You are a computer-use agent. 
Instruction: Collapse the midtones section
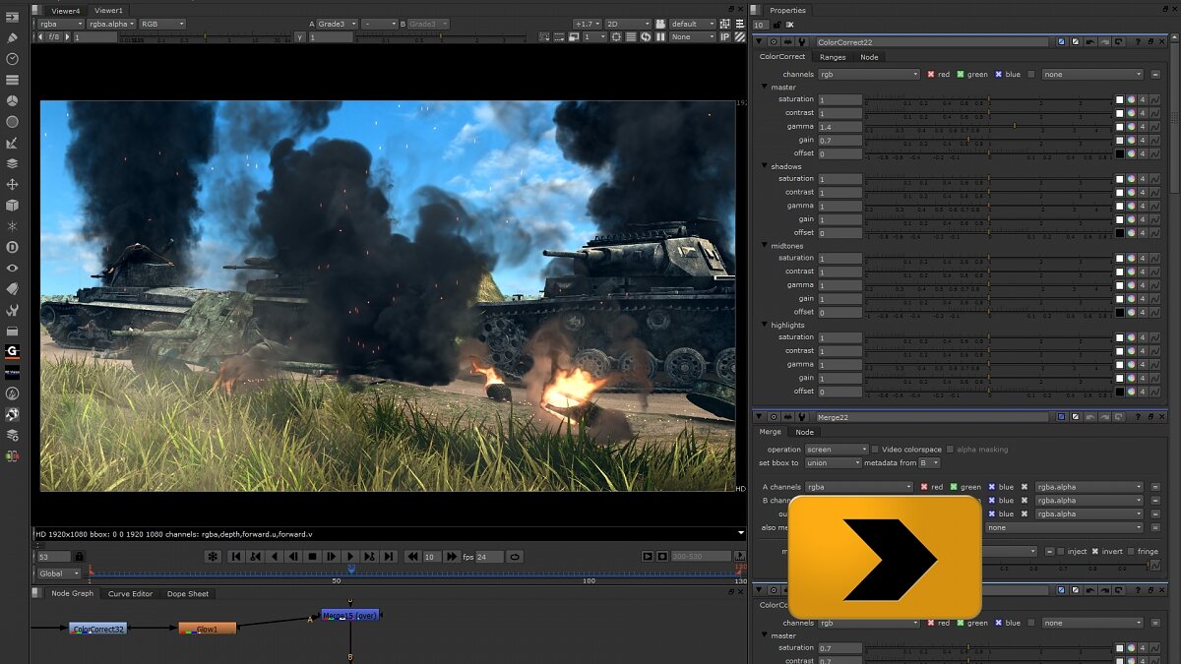tap(764, 245)
